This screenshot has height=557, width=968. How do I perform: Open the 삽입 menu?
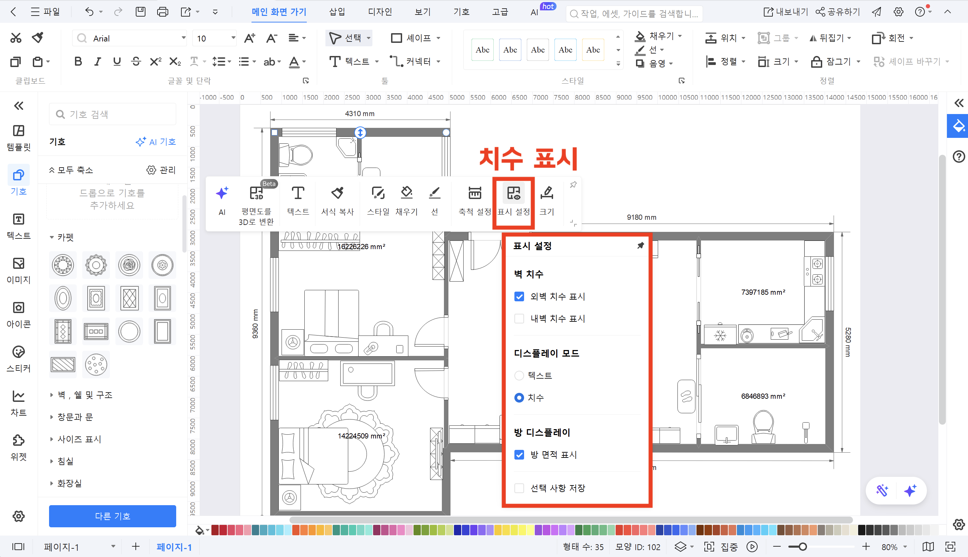[336, 12]
